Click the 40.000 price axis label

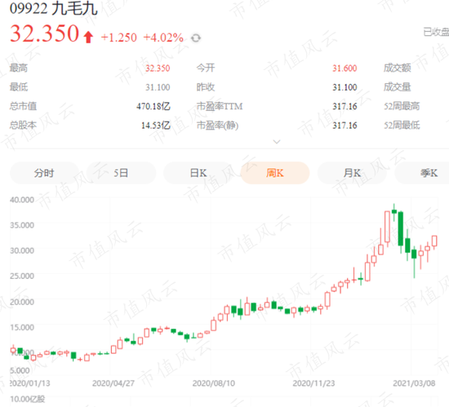pyautogui.click(x=22, y=200)
